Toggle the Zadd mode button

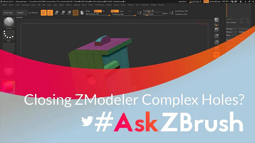[x=115, y=11]
